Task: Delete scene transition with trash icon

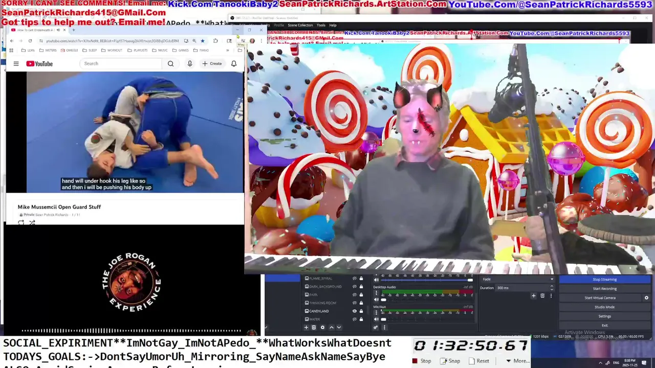Action: pos(542,295)
